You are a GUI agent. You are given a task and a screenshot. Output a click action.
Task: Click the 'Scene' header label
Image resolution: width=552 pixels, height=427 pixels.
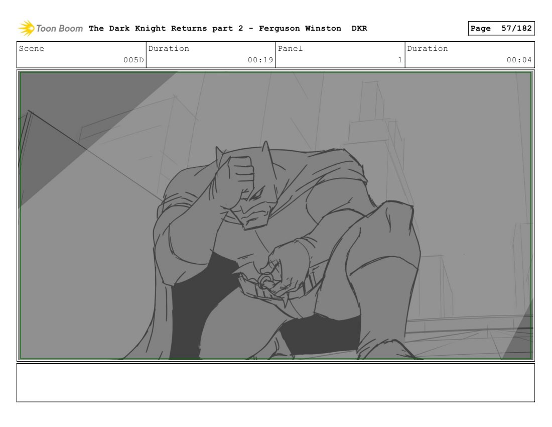(31, 48)
